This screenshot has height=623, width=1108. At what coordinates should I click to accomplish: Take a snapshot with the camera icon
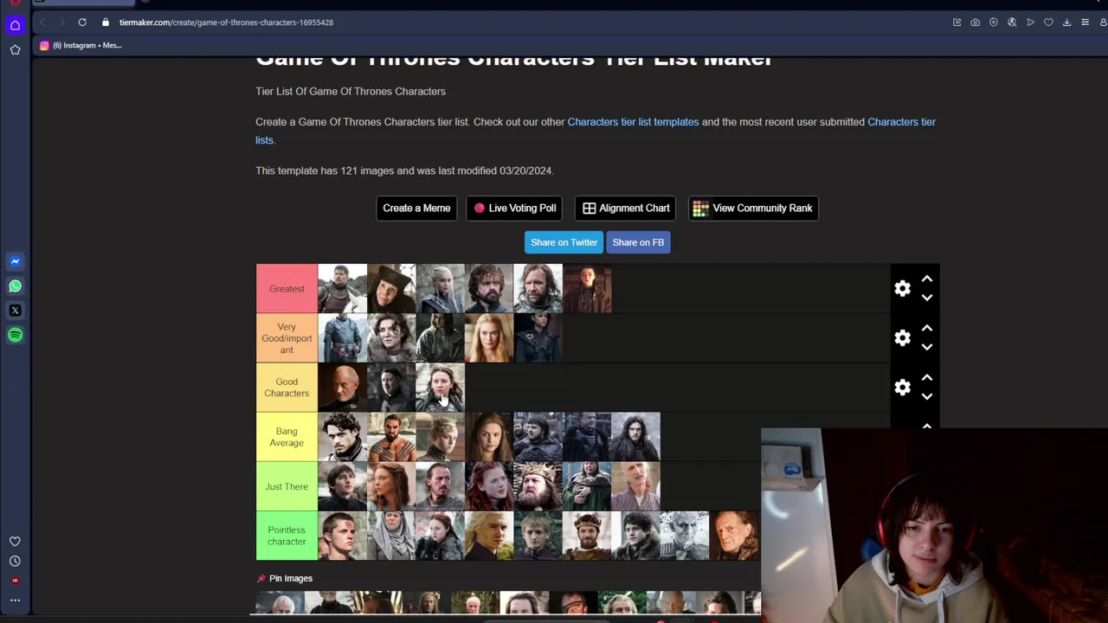coord(976,22)
